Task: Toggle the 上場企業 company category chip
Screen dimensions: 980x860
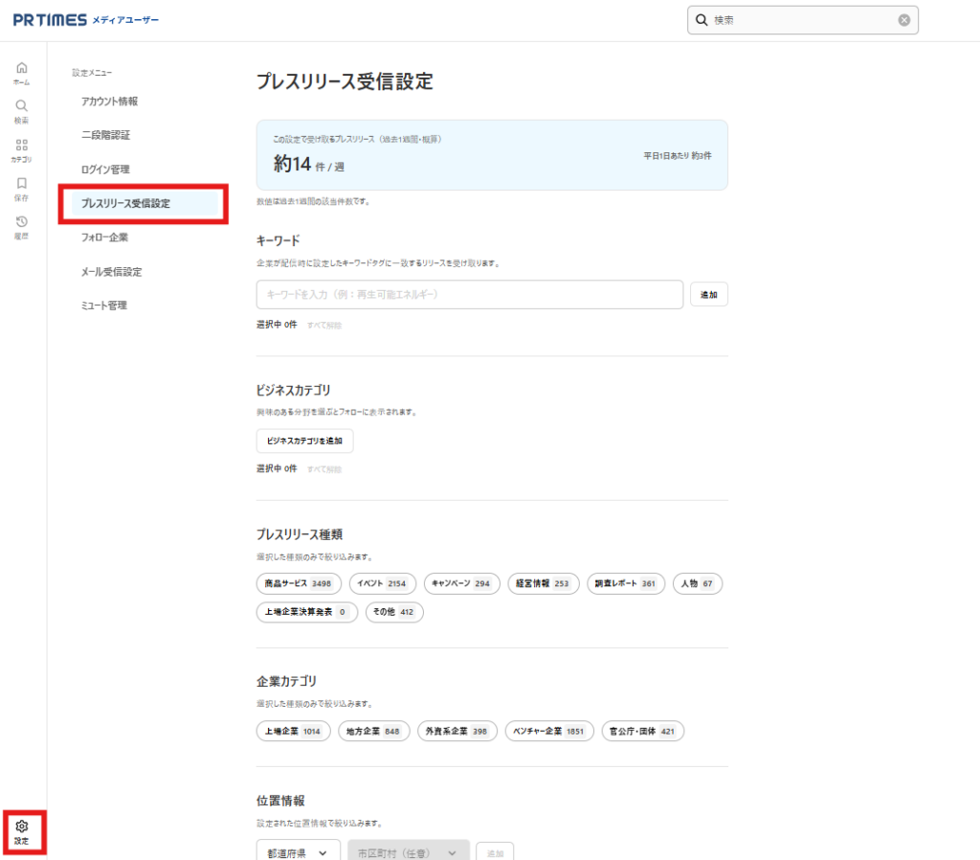Action: click(293, 731)
